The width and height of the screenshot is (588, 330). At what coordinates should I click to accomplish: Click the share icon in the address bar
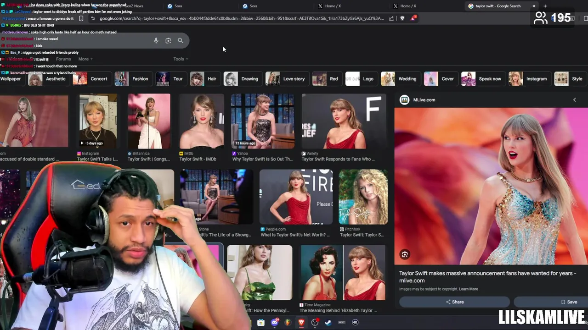pyautogui.click(x=391, y=18)
